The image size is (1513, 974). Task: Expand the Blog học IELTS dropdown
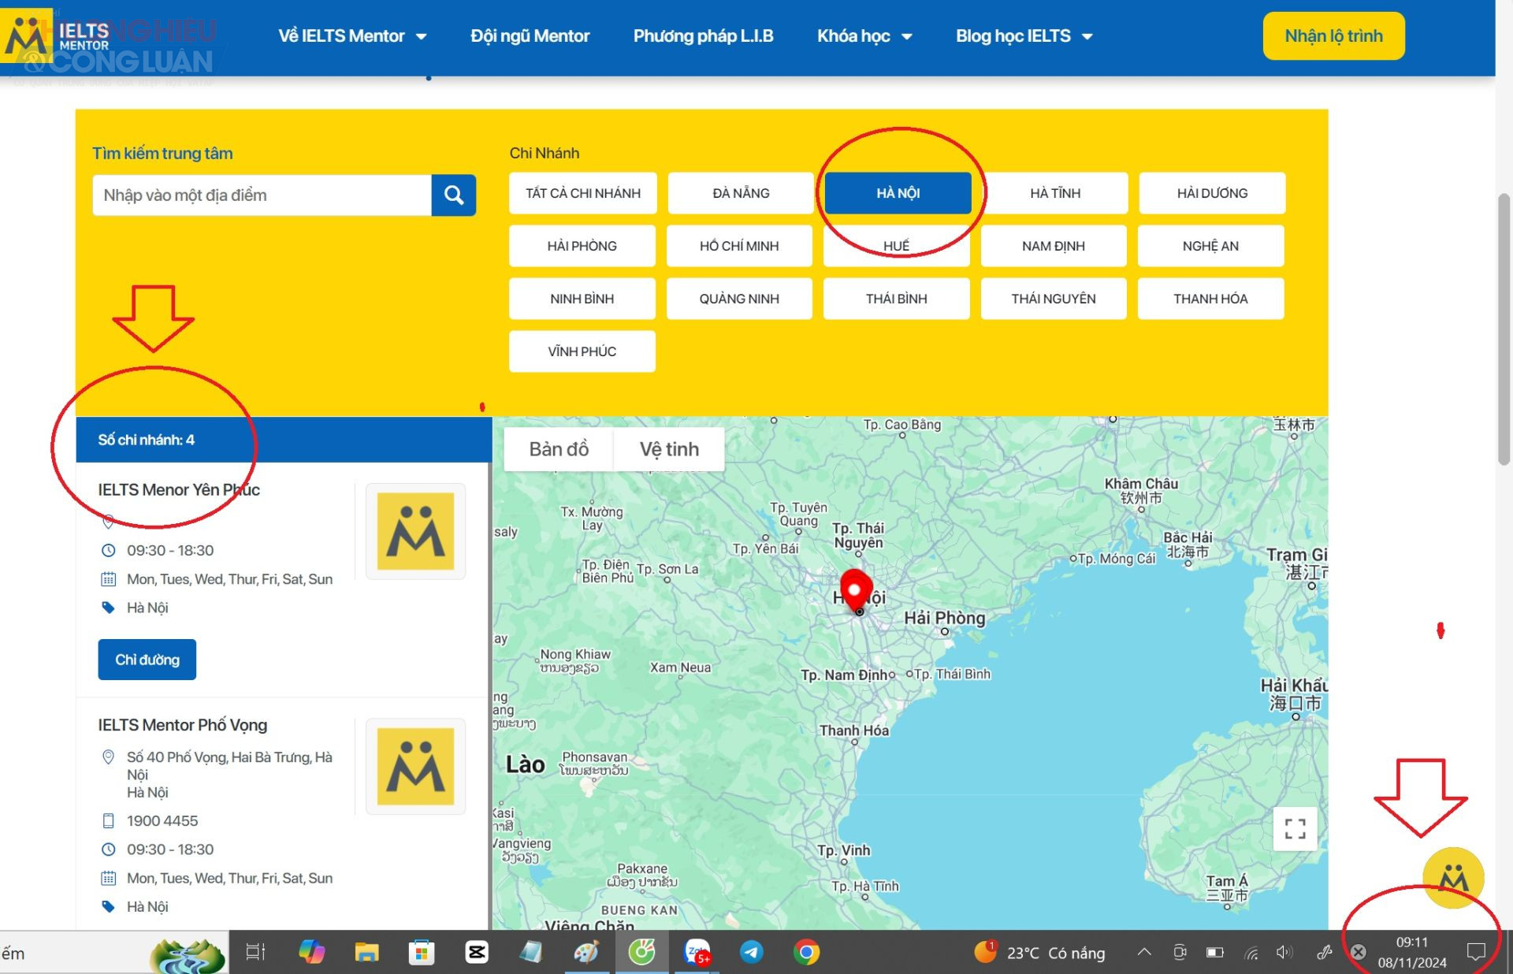point(1024,35)
